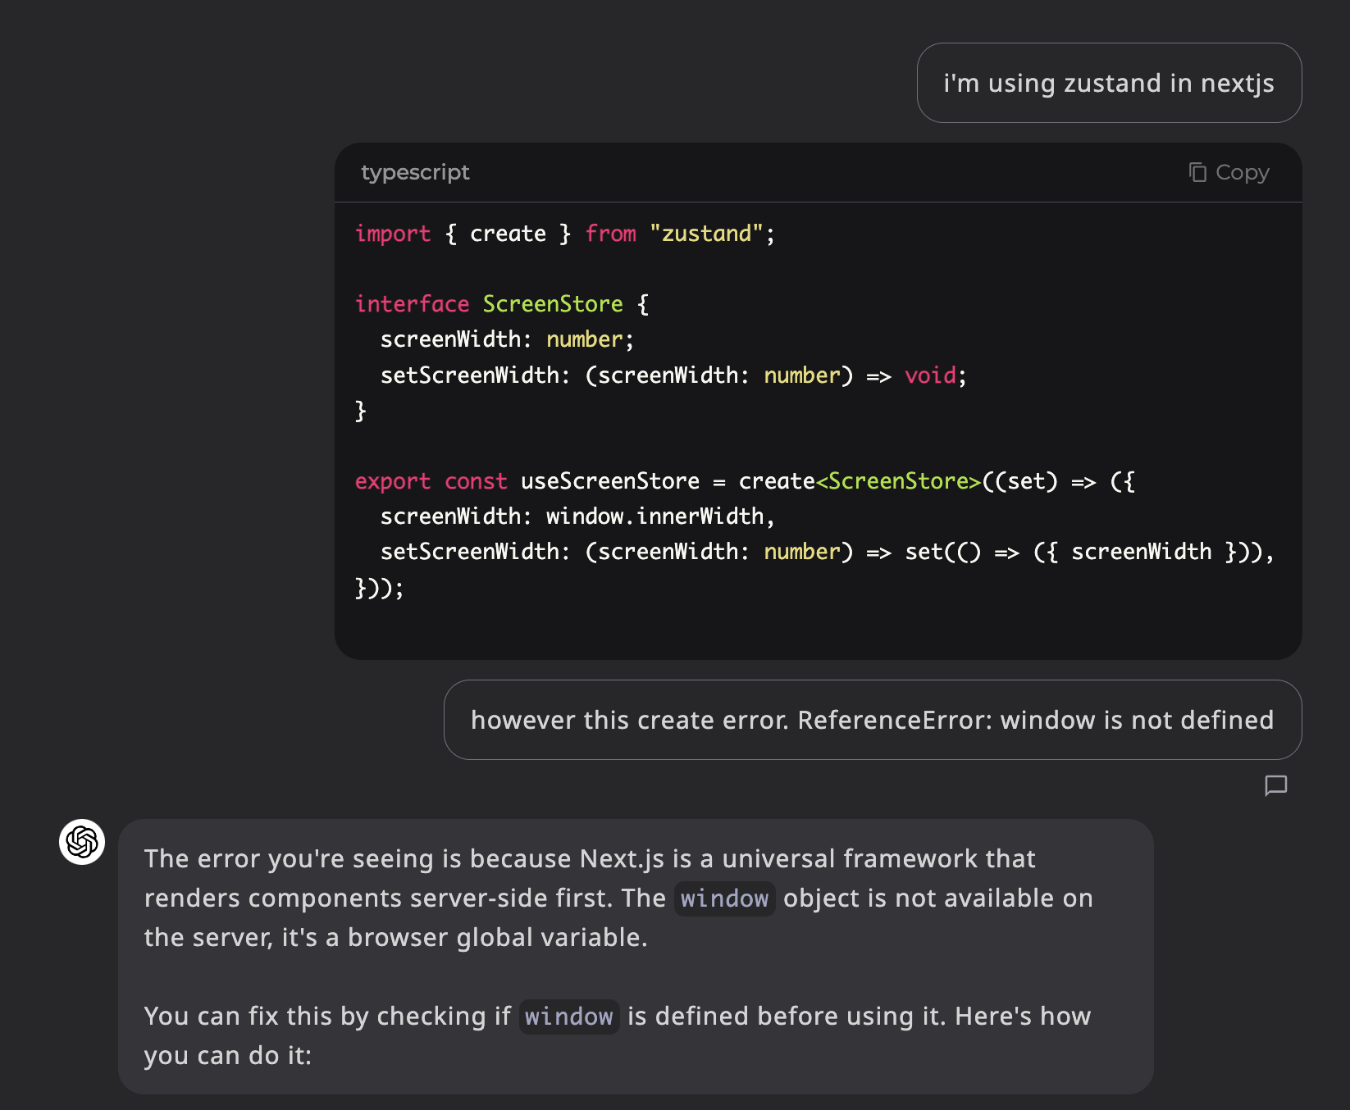Click the import create from zustand line
1350x1110 pixels.
[x=564, y=234]
